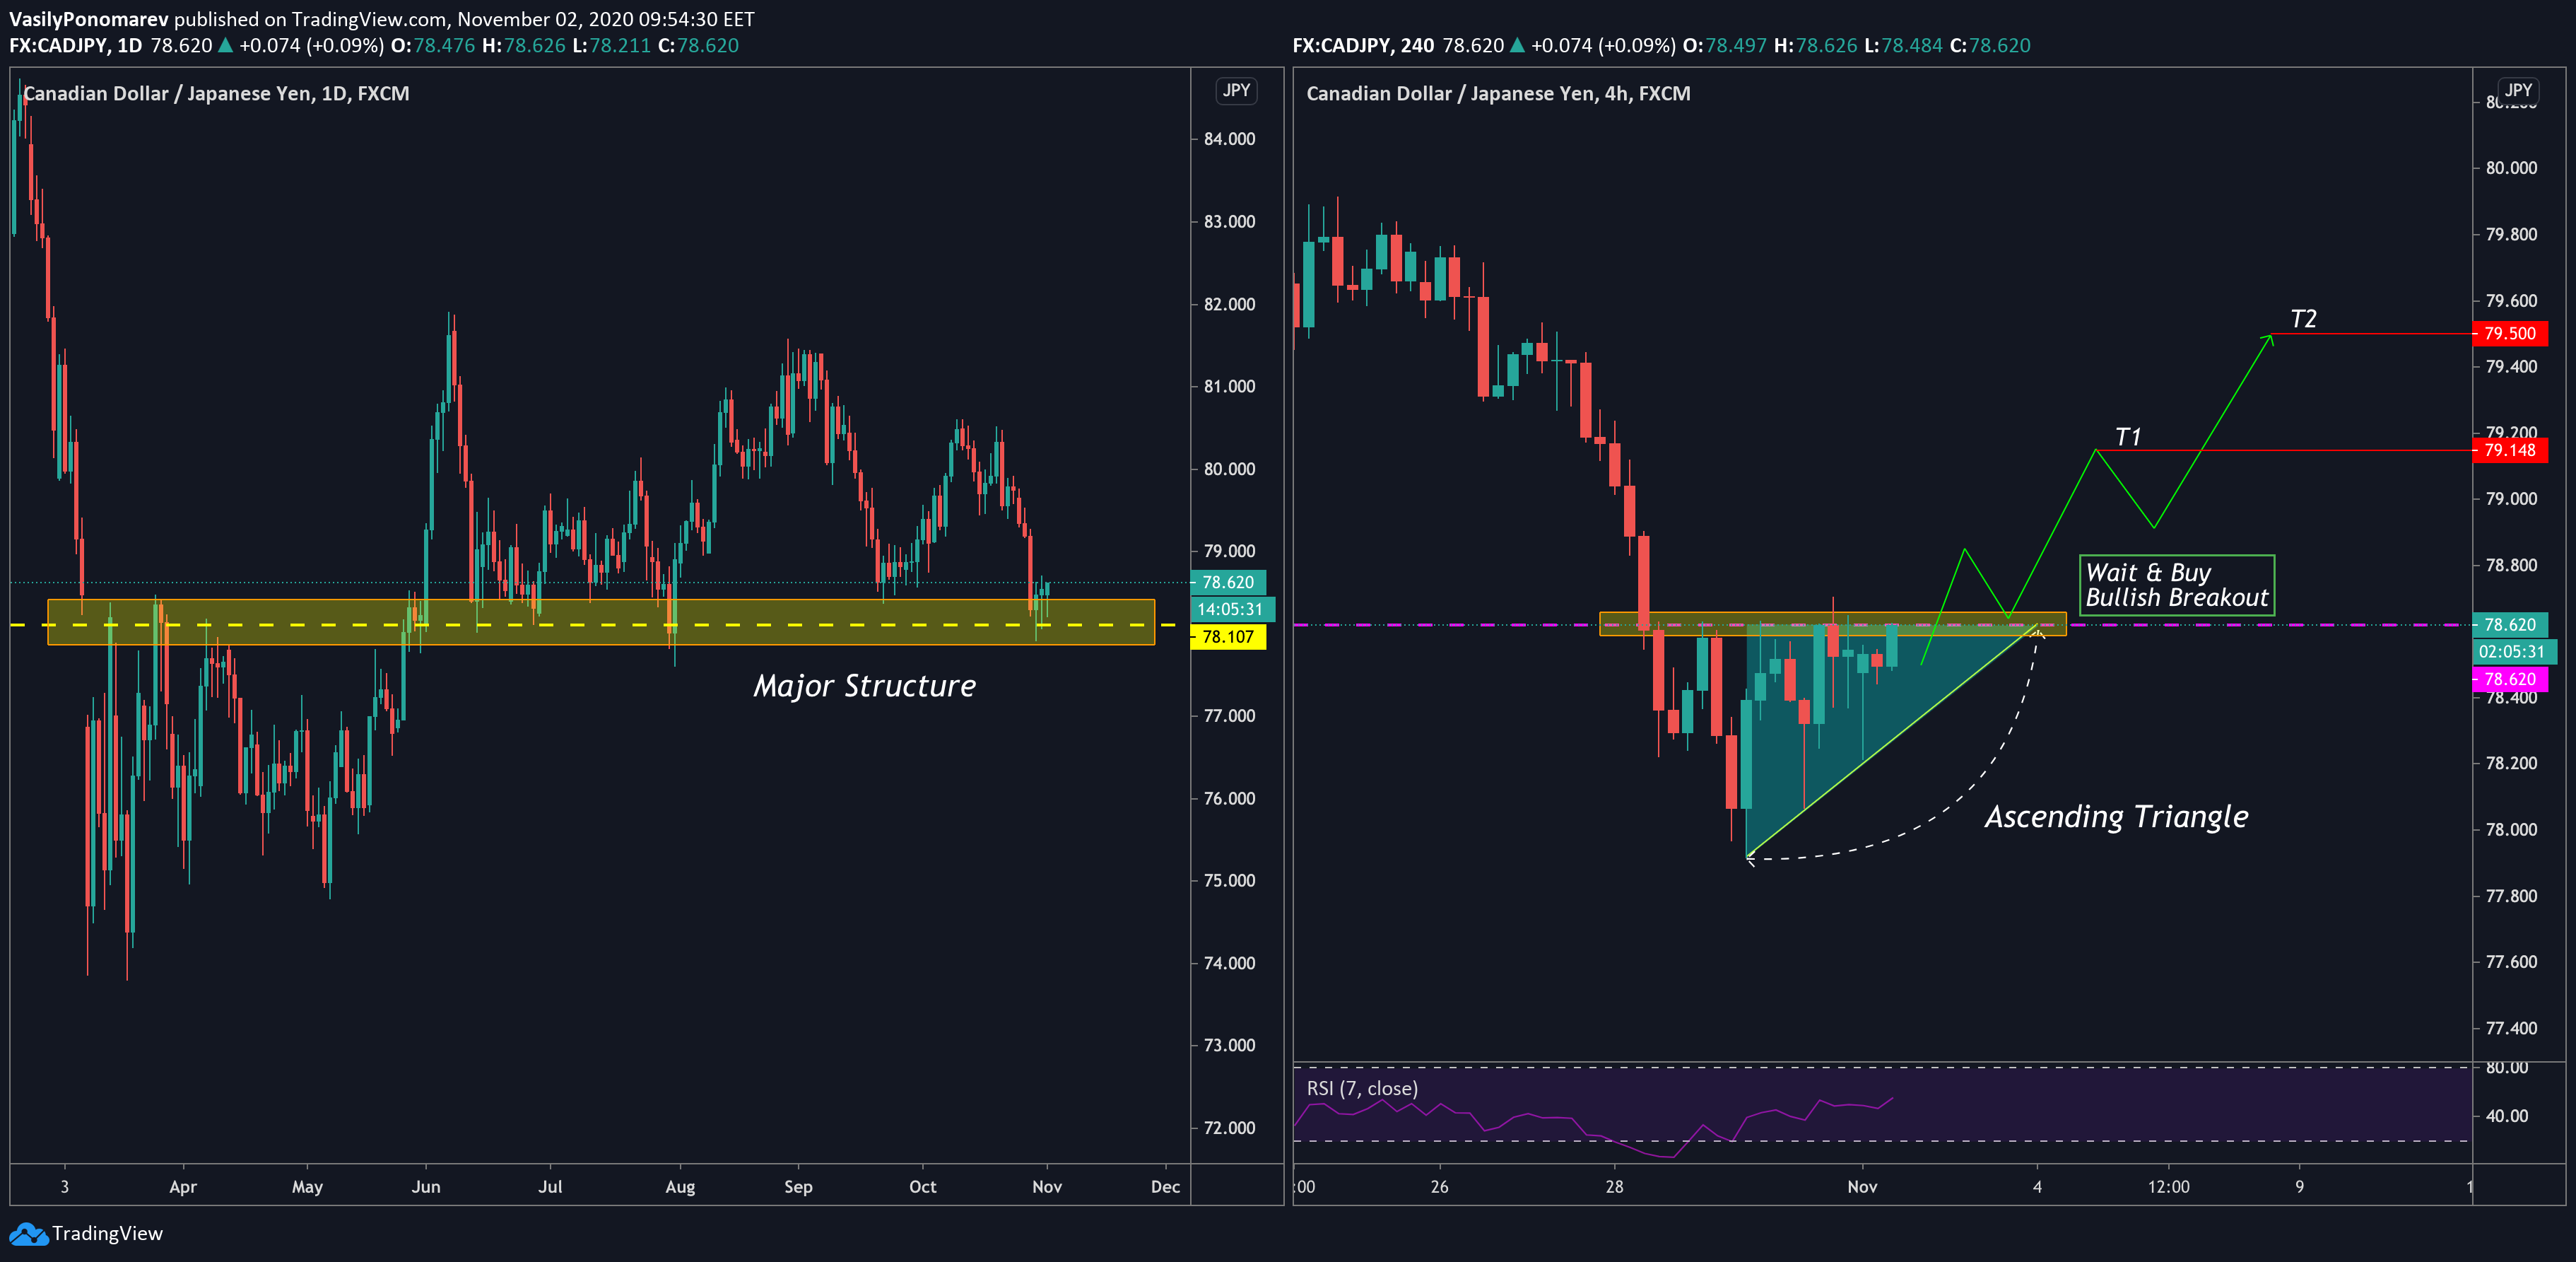Click the 72.000 price on the 1D axis
The image size is (2576, 1262).
coord(1229,1129)
